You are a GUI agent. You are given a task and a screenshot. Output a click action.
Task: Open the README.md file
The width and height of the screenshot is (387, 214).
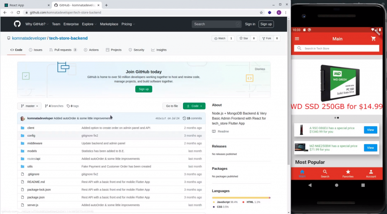36,182
